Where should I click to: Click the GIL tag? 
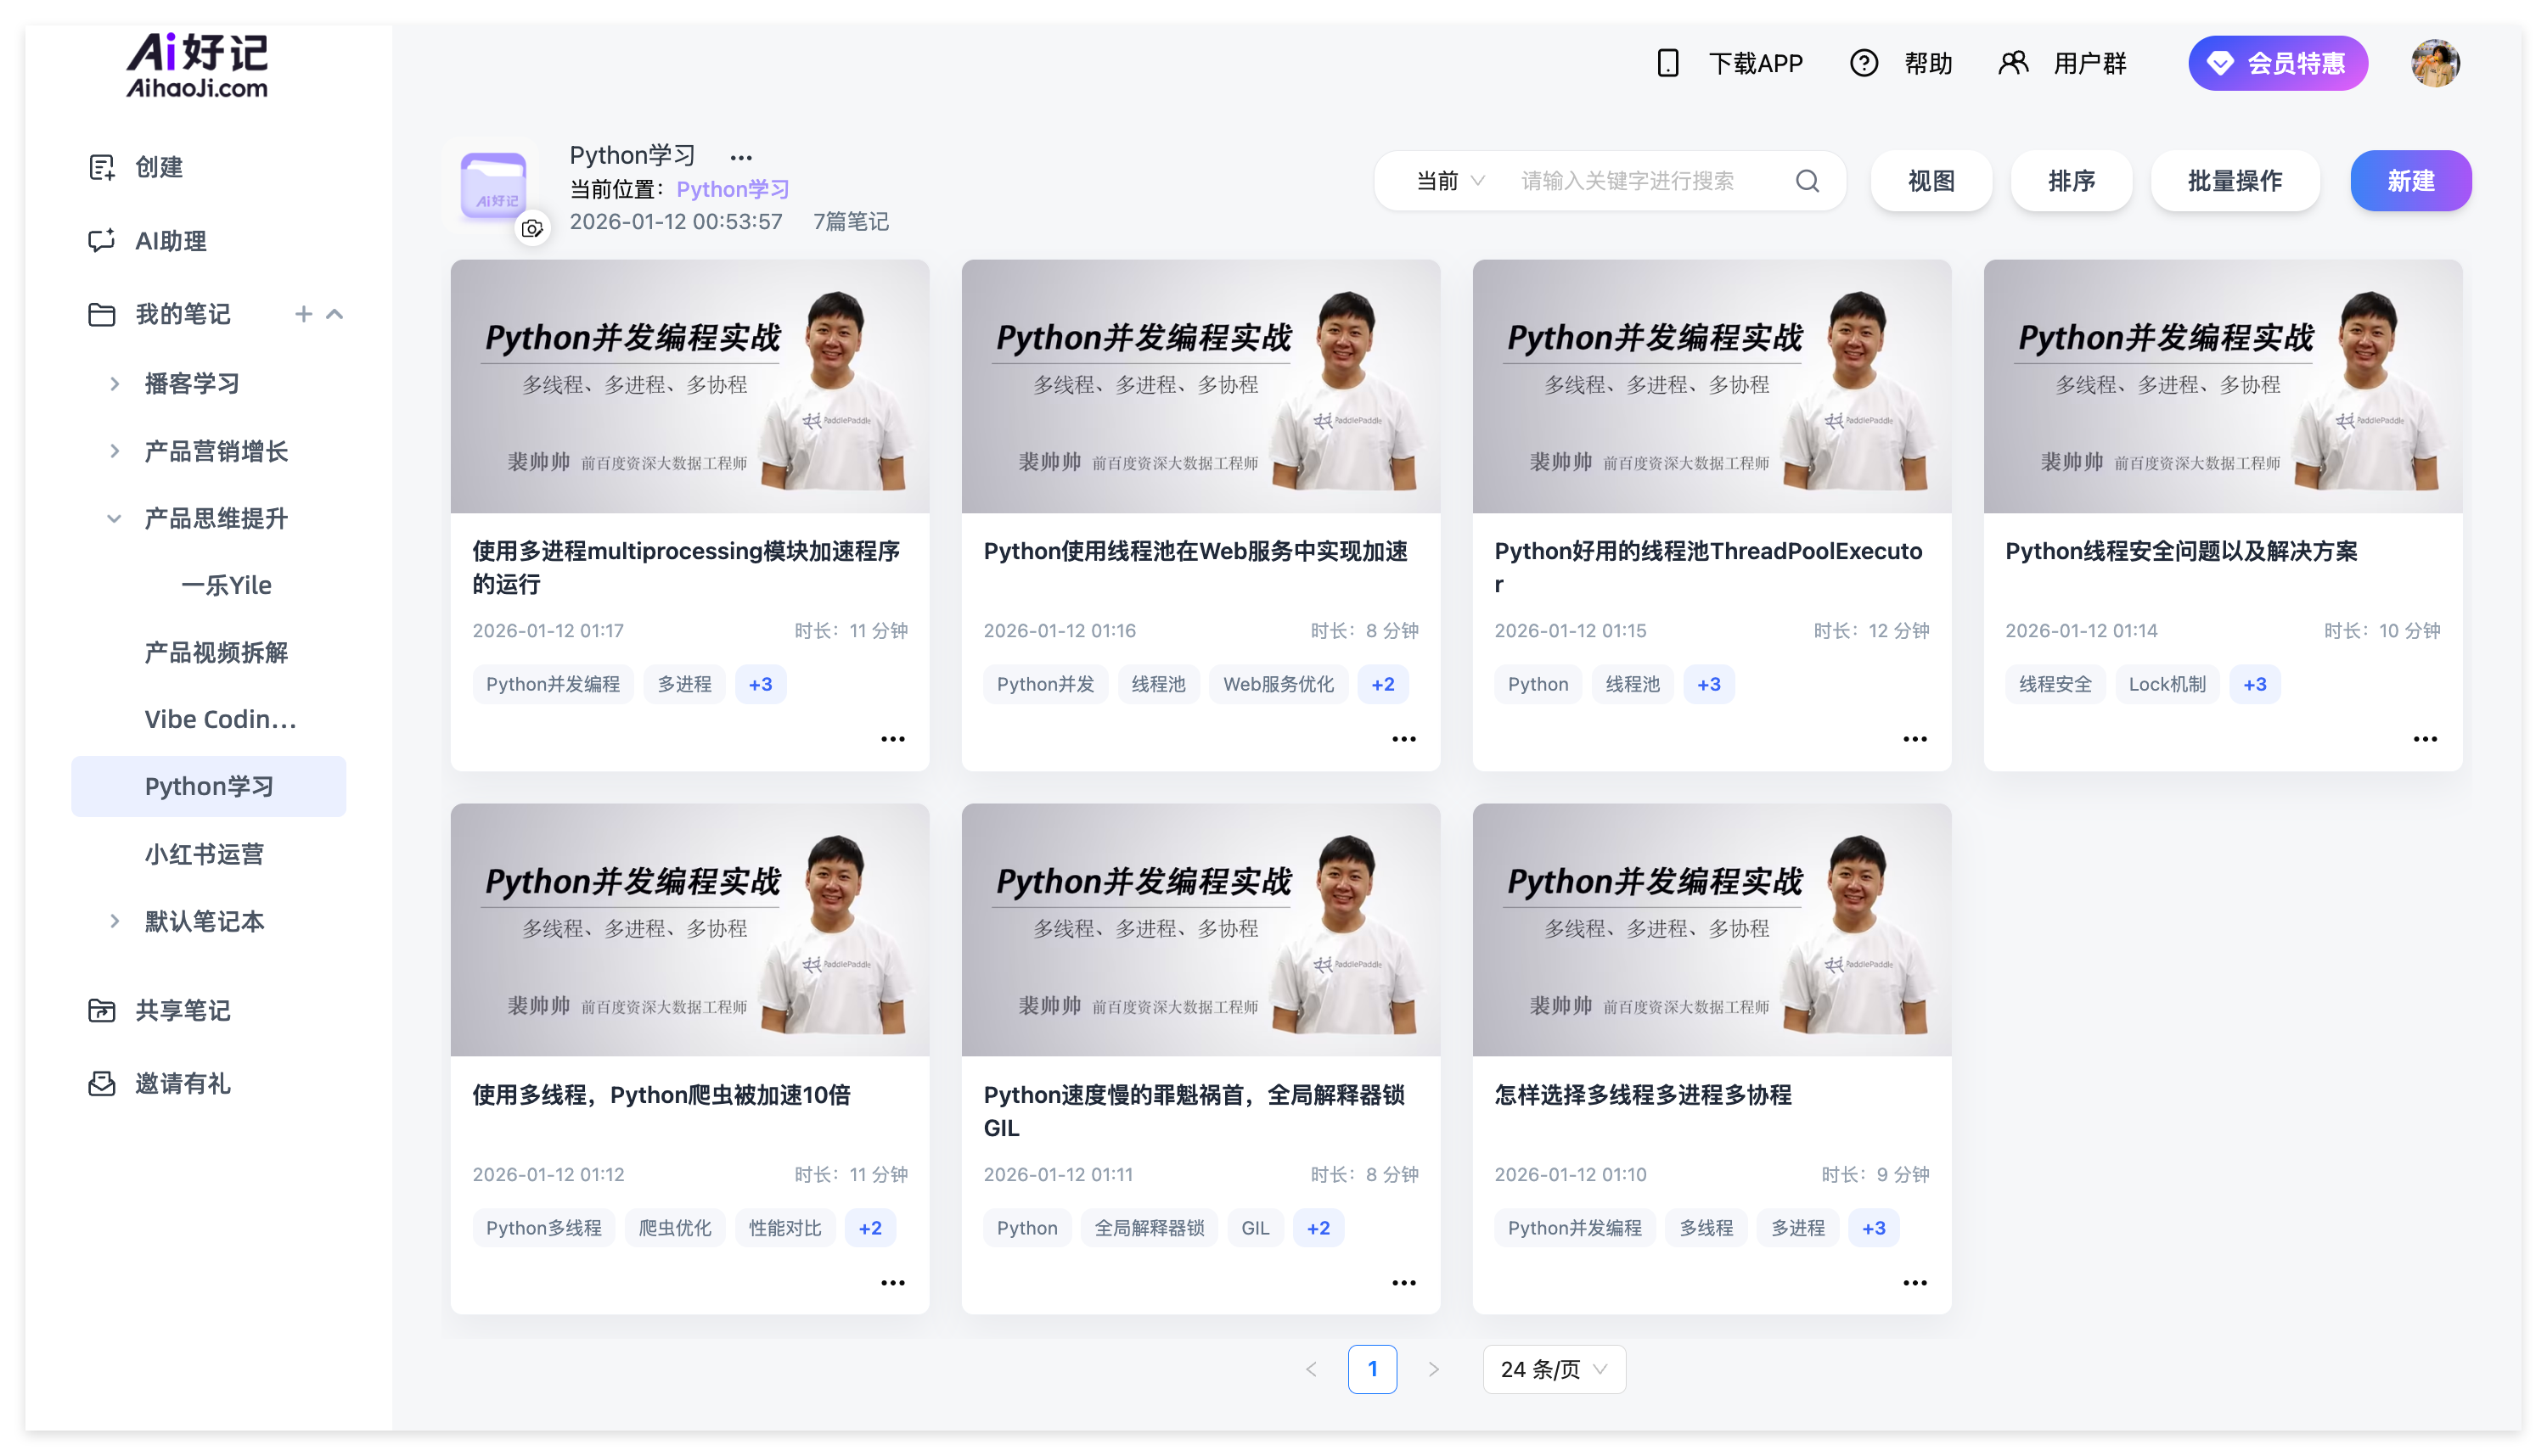pos(1255,1228)
